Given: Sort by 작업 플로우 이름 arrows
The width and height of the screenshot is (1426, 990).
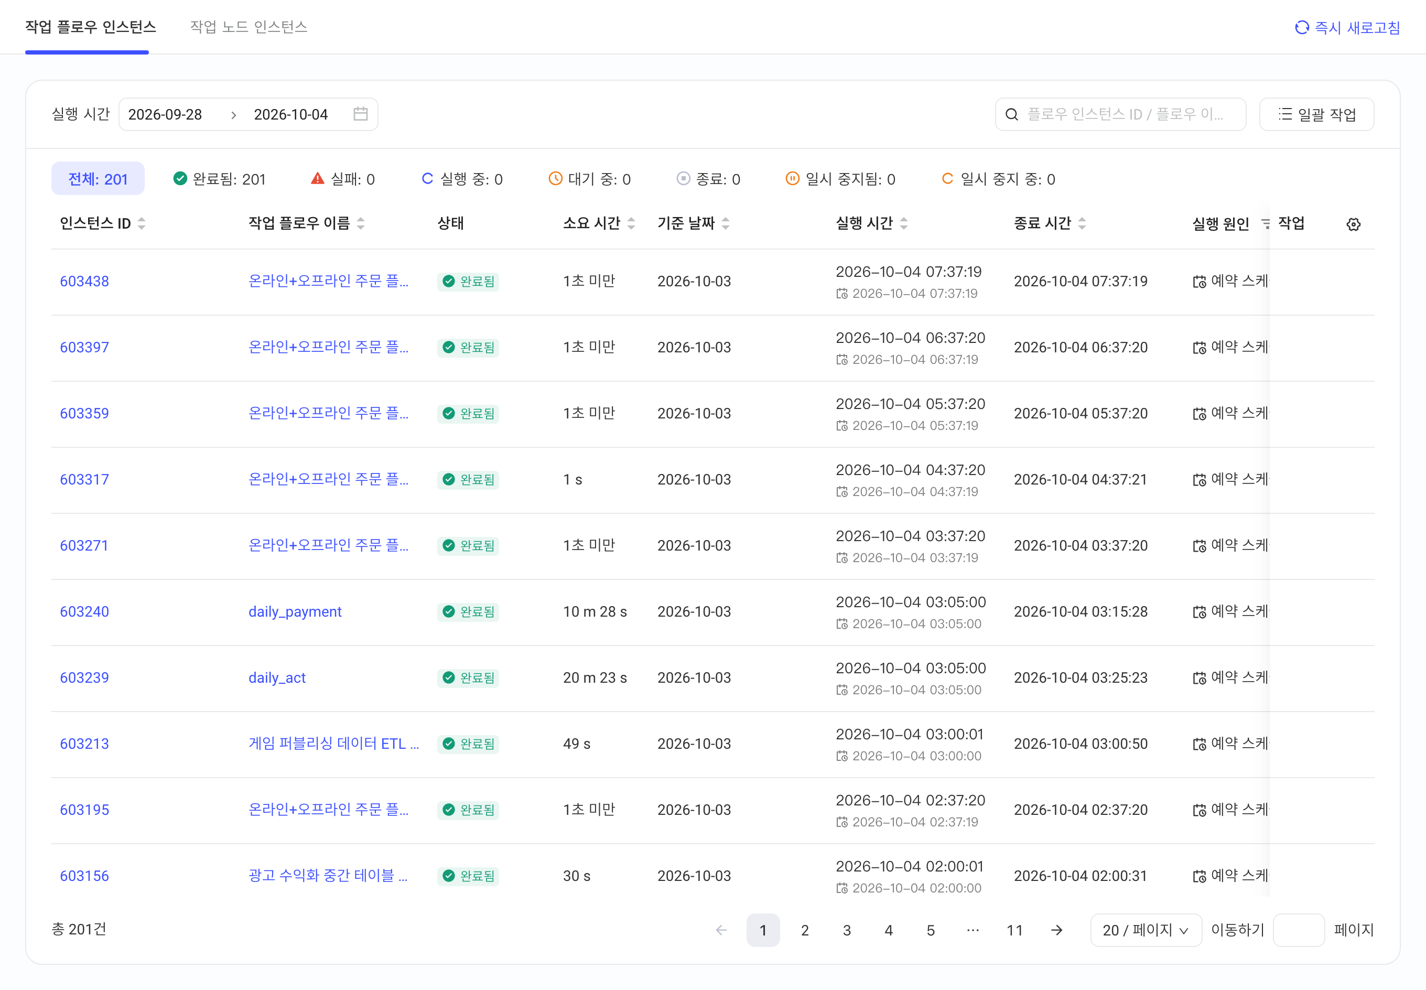Looking at the screenshot, I should [361, 223].
